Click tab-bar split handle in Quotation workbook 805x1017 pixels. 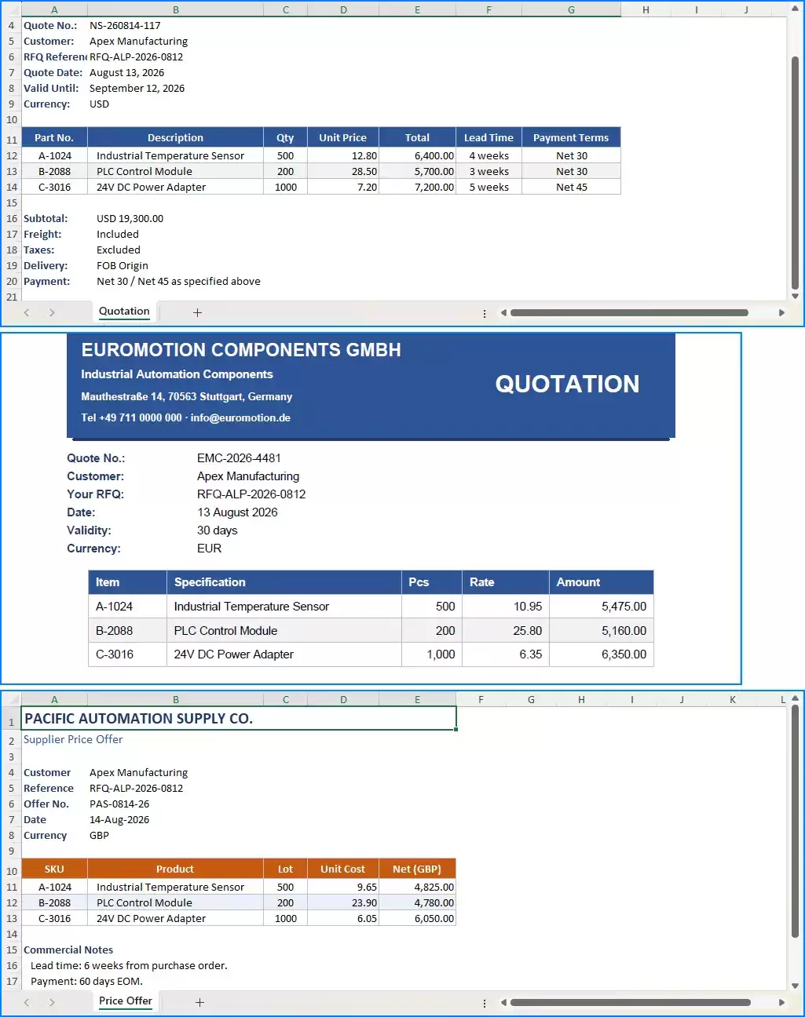click(485, 313)
